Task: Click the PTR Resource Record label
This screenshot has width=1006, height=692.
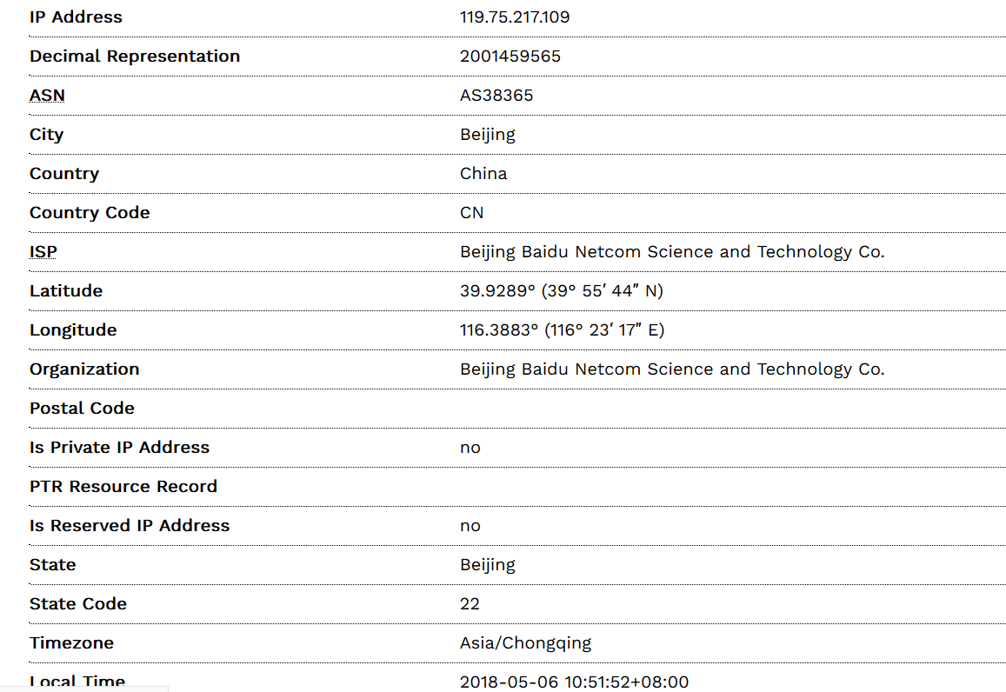Action: tap(123, 487)
